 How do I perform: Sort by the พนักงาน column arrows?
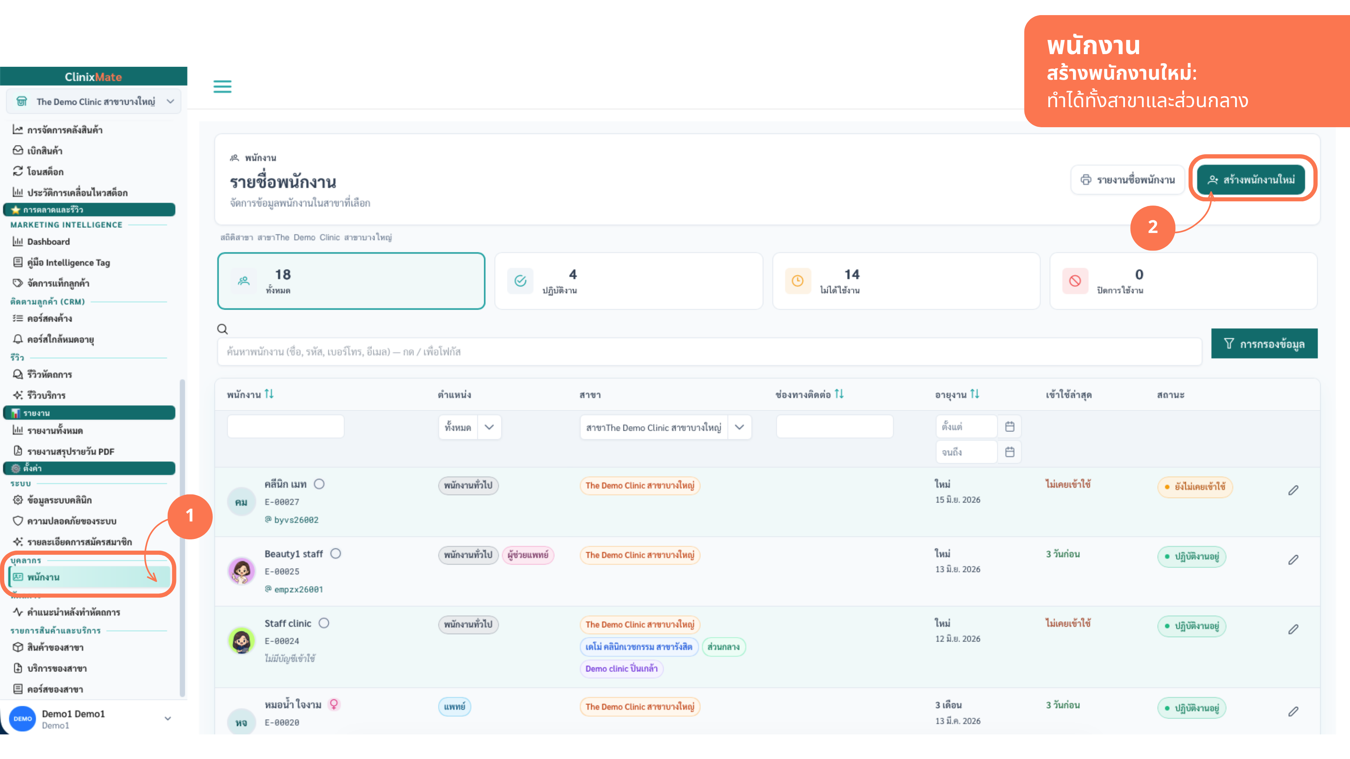(x=269, y=394)
